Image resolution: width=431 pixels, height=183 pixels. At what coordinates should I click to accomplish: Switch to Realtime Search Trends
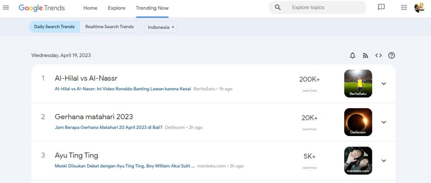click(109, 27)
